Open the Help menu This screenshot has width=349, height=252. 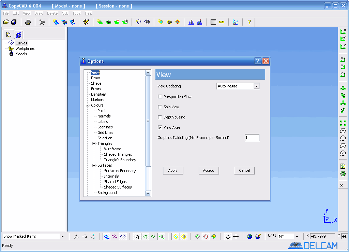tap(88, 13)
